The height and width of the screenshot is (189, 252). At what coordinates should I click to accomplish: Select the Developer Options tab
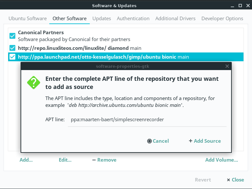222,19
